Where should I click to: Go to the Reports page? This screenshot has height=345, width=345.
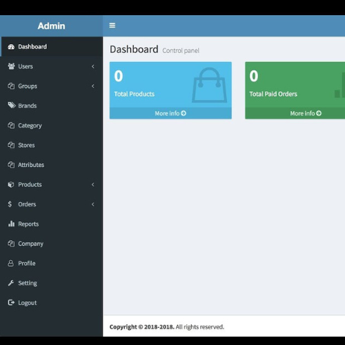coord(51,224)
